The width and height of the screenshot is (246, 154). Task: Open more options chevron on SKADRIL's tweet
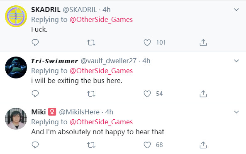tap(236, 9)
